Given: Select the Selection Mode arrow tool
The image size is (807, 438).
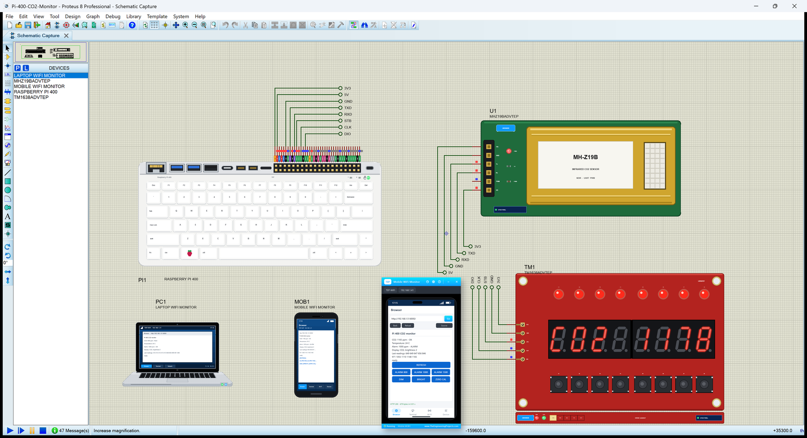Looking at the screenshot, I should click(8, 48).
